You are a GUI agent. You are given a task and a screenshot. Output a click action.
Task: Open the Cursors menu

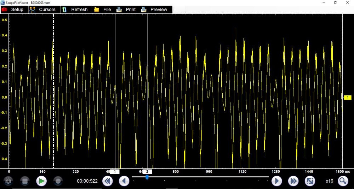click(43, 10)
